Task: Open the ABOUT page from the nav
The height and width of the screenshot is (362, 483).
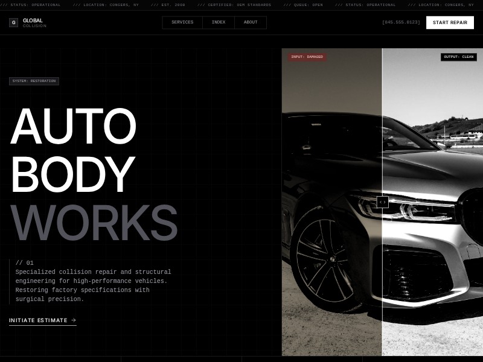Action: click(x=250, y=22)
